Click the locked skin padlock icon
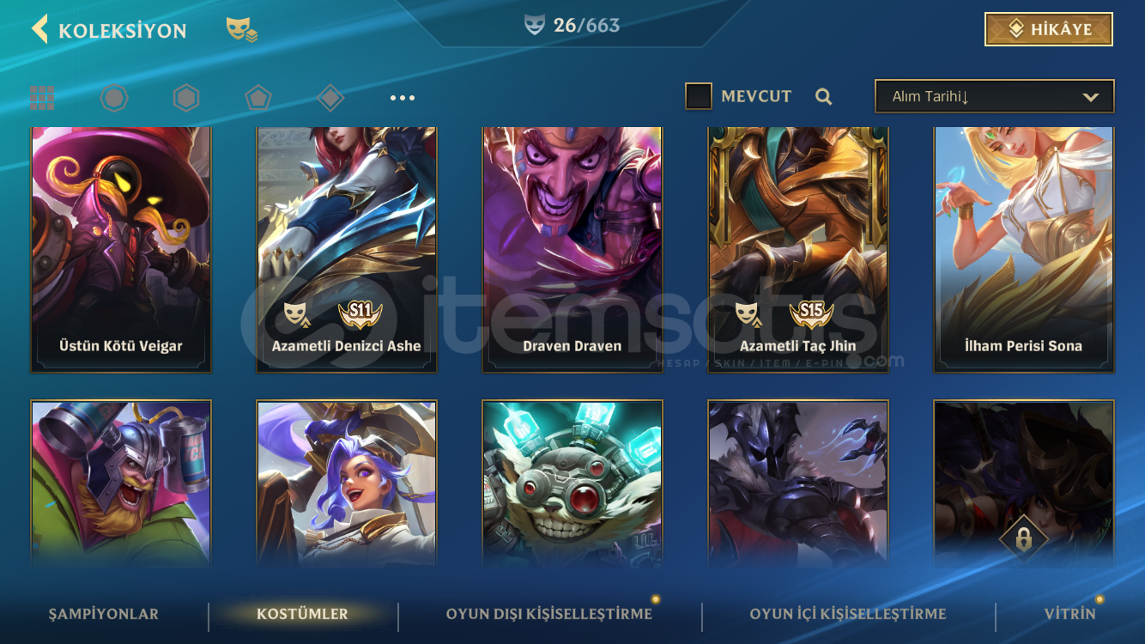Screen dimensions: 1145x644 click(x=1024, y=538)
